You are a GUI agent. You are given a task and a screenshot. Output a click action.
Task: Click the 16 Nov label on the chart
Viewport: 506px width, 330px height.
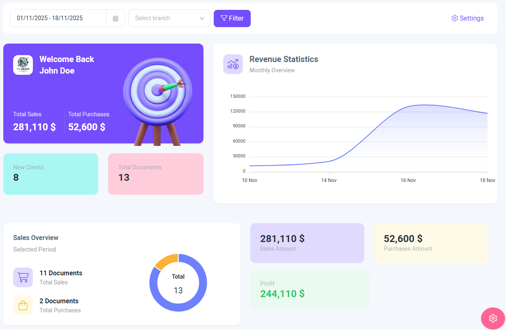(408, 180)
